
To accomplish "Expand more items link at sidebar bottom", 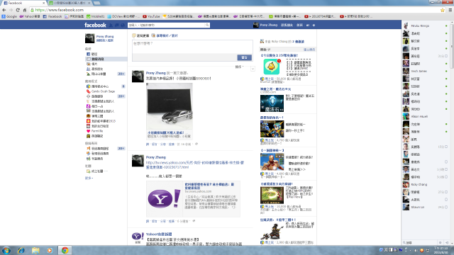I will coord(89,178).
